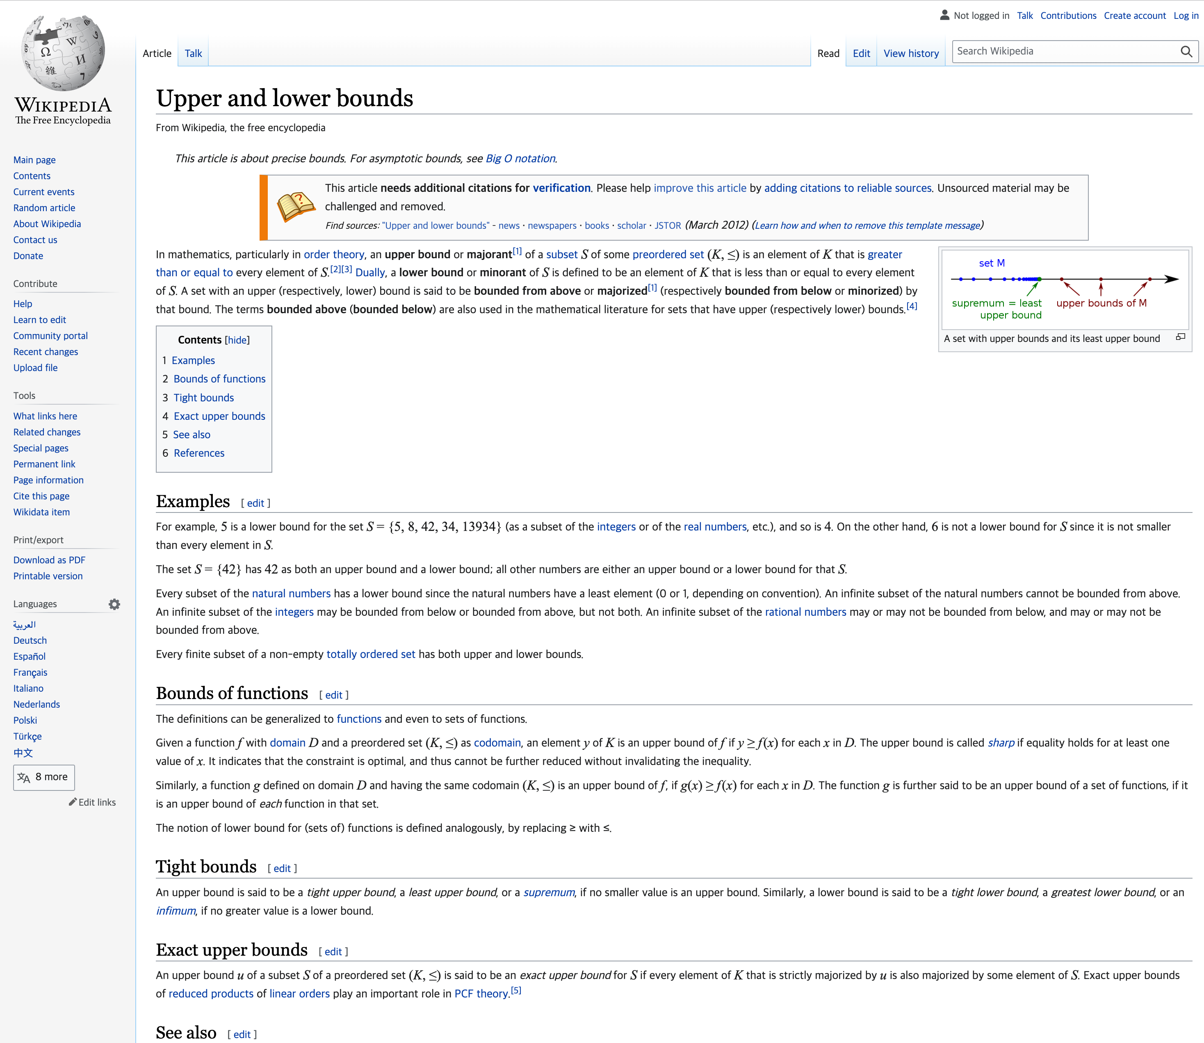The height and width of the screenshot is (1043, 1204).
Task: Click the Log in link
Action: 1186,16
